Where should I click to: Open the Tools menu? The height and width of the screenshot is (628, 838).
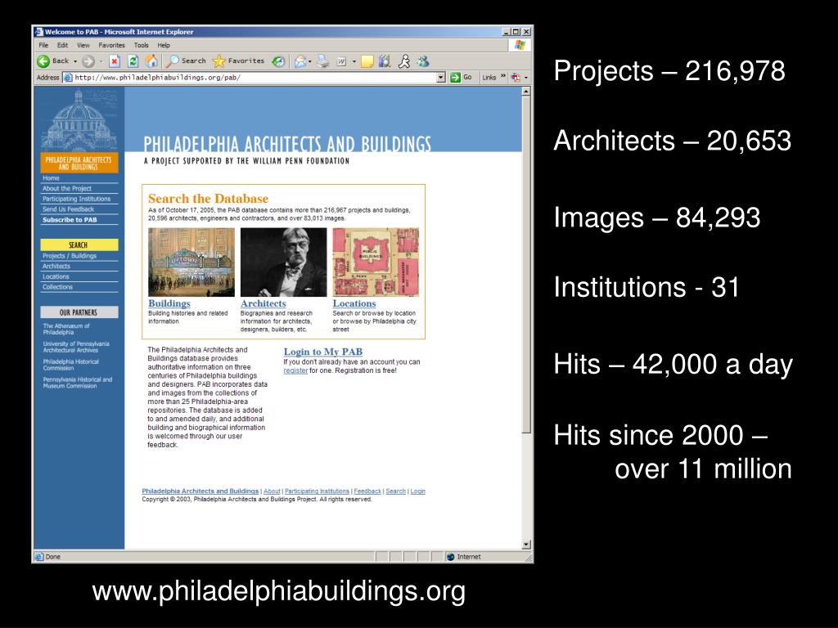point(141,46)
